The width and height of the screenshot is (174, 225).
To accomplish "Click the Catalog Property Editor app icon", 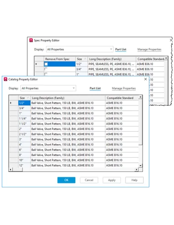I will 5,79.
